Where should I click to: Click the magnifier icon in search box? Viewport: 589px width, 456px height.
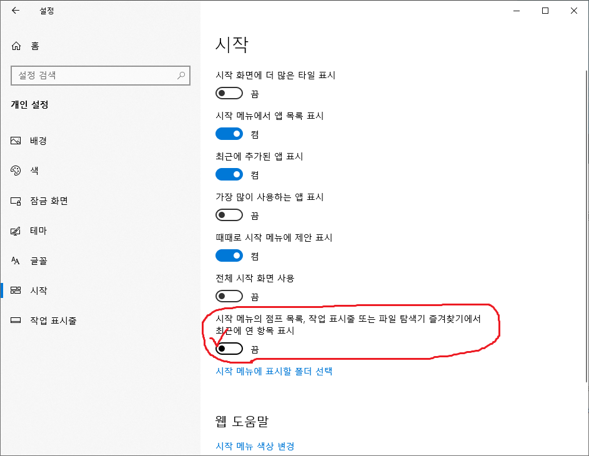[x=181, y=76]
